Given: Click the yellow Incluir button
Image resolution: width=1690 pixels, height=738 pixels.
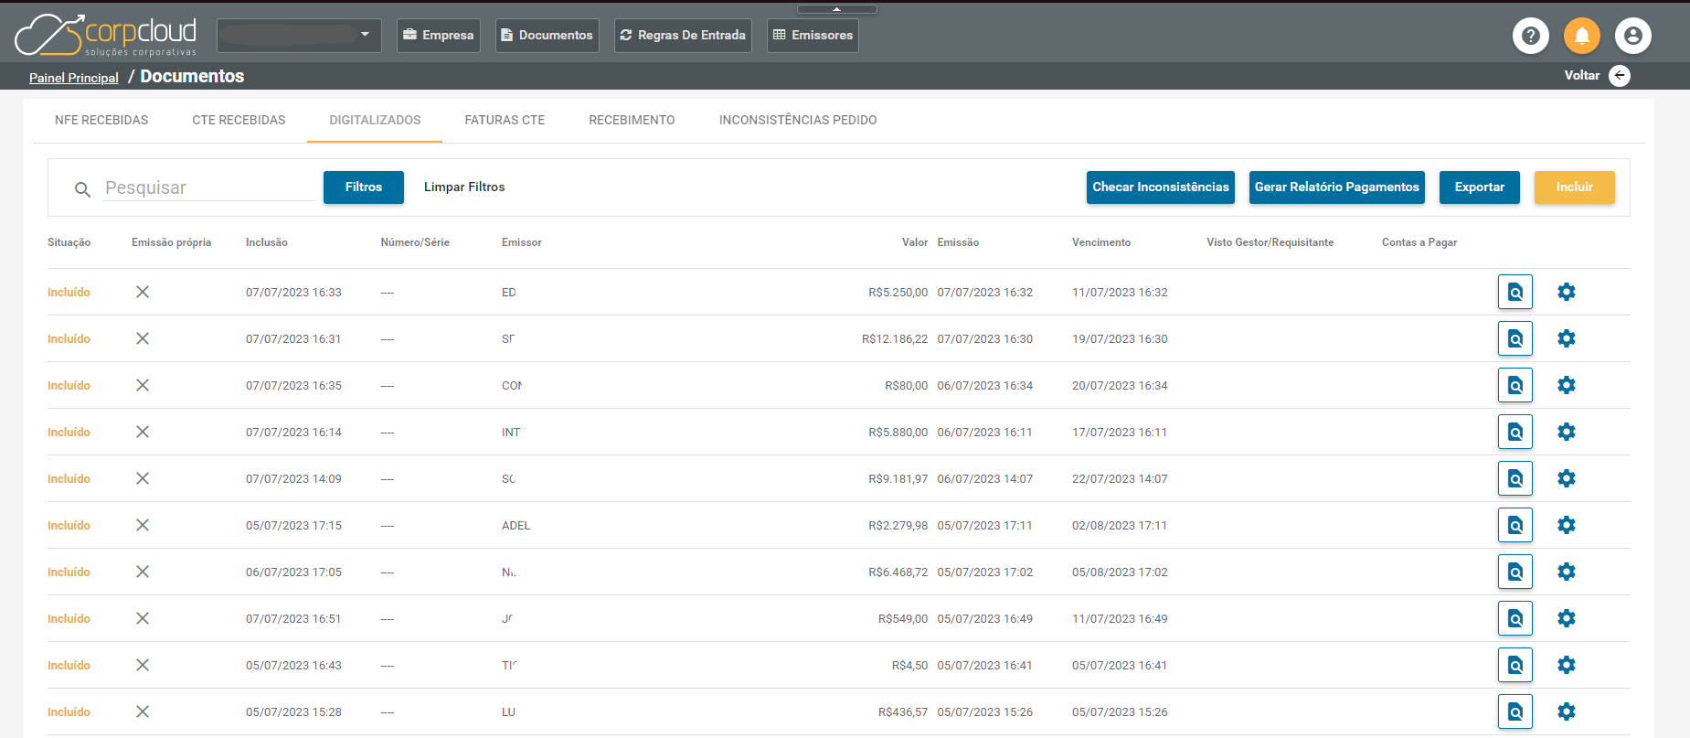Looking at the screenshot, I should click(x=1575, y=187).
